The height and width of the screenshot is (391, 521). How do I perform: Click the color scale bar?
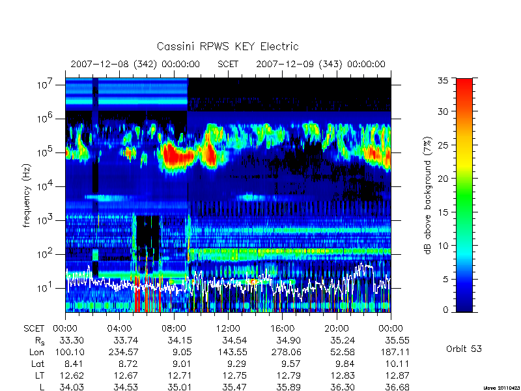[x=464, y=195]
